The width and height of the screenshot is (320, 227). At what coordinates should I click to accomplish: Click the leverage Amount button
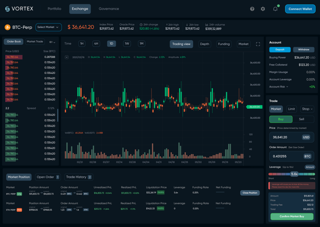pos(310,167)
